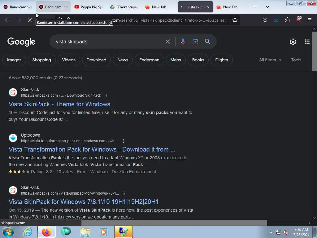The height and width of the screenshot is (238, 317).
Task: Open Google quick settings gear
Action: click(x=293, y=42)
